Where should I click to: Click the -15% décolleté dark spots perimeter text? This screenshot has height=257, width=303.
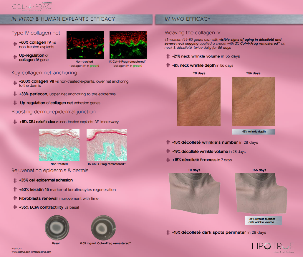tap(219, 233)
